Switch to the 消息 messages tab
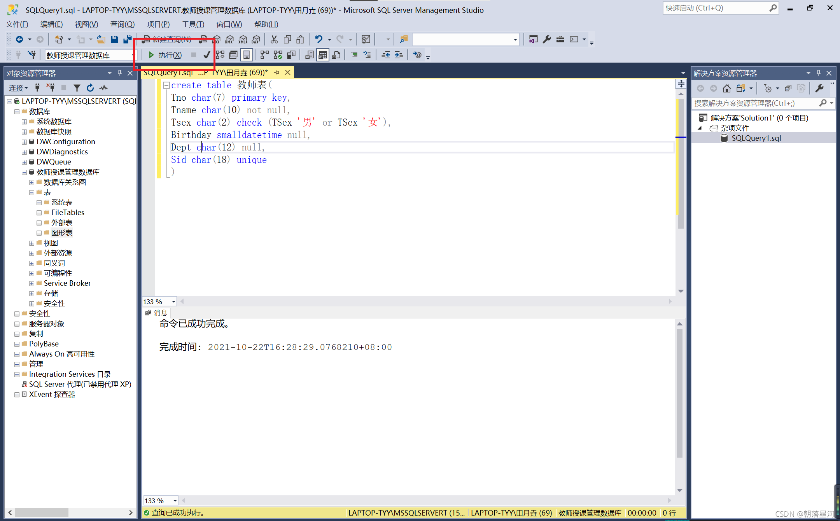840x521 pixels. click(157, 313)
